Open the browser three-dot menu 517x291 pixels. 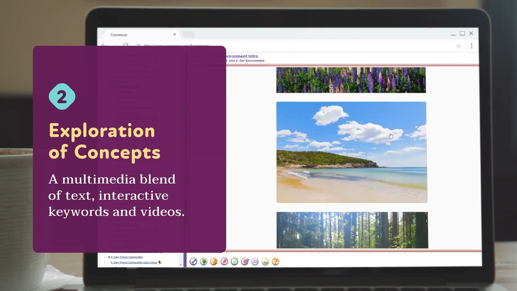pyautogui.click(x=471, y=46)
